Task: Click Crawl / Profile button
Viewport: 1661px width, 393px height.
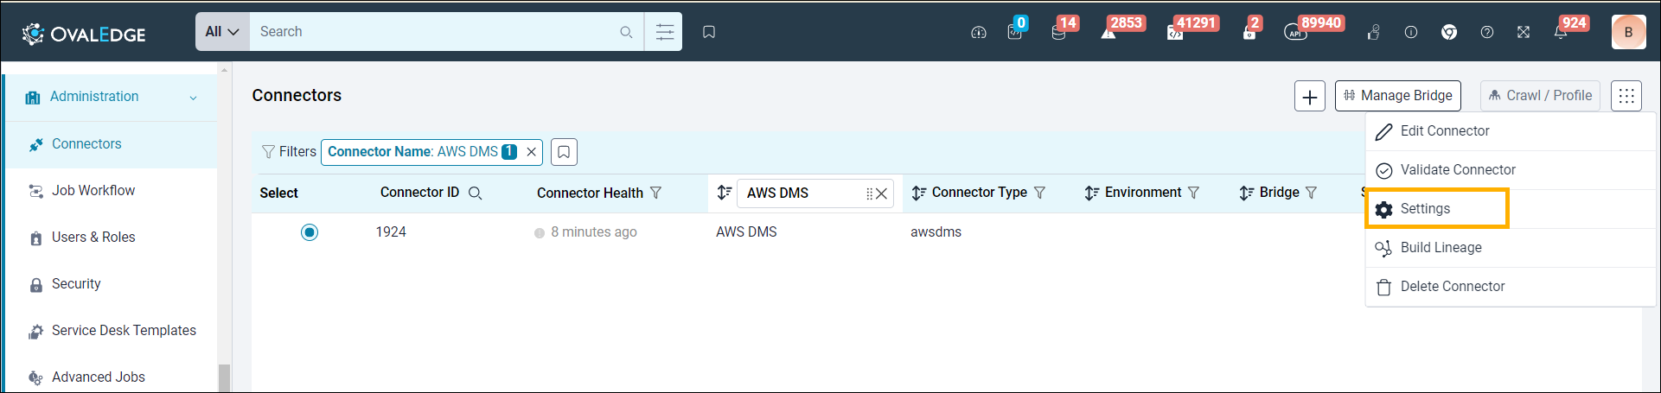Action: 1540,96
